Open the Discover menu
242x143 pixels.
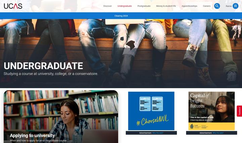tap(108, 6)
